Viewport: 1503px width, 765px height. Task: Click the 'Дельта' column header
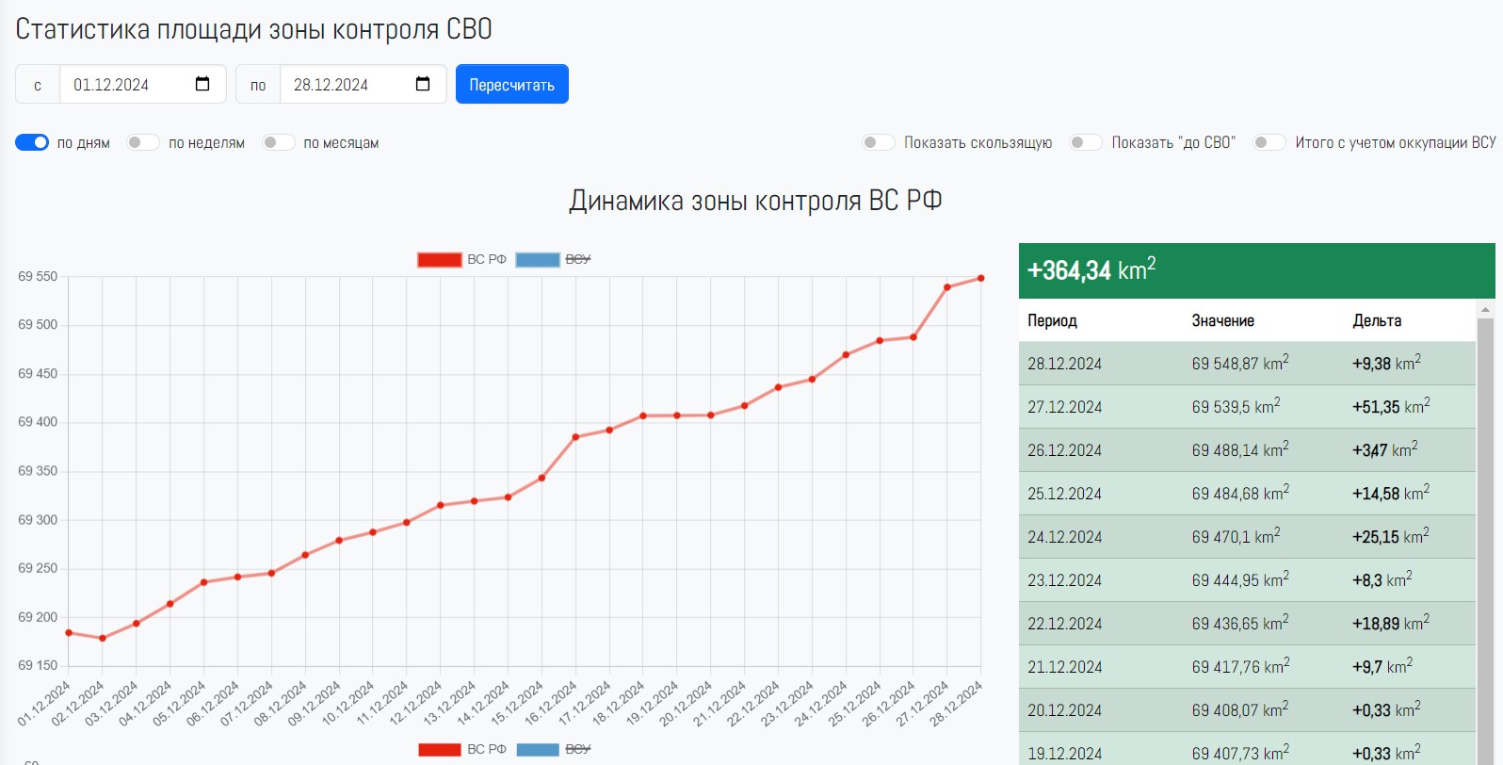coord(1377,321)
